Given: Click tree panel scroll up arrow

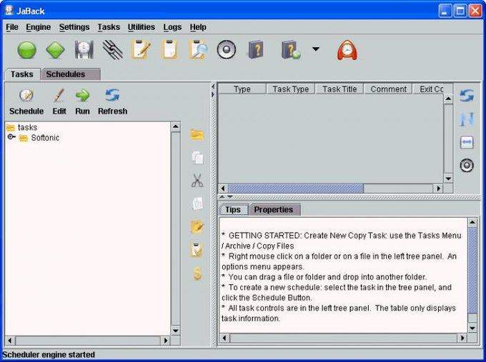Looking at the screenshot, I should point(175,126).
